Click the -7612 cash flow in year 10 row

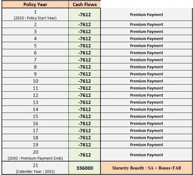(x=85, y=81)
